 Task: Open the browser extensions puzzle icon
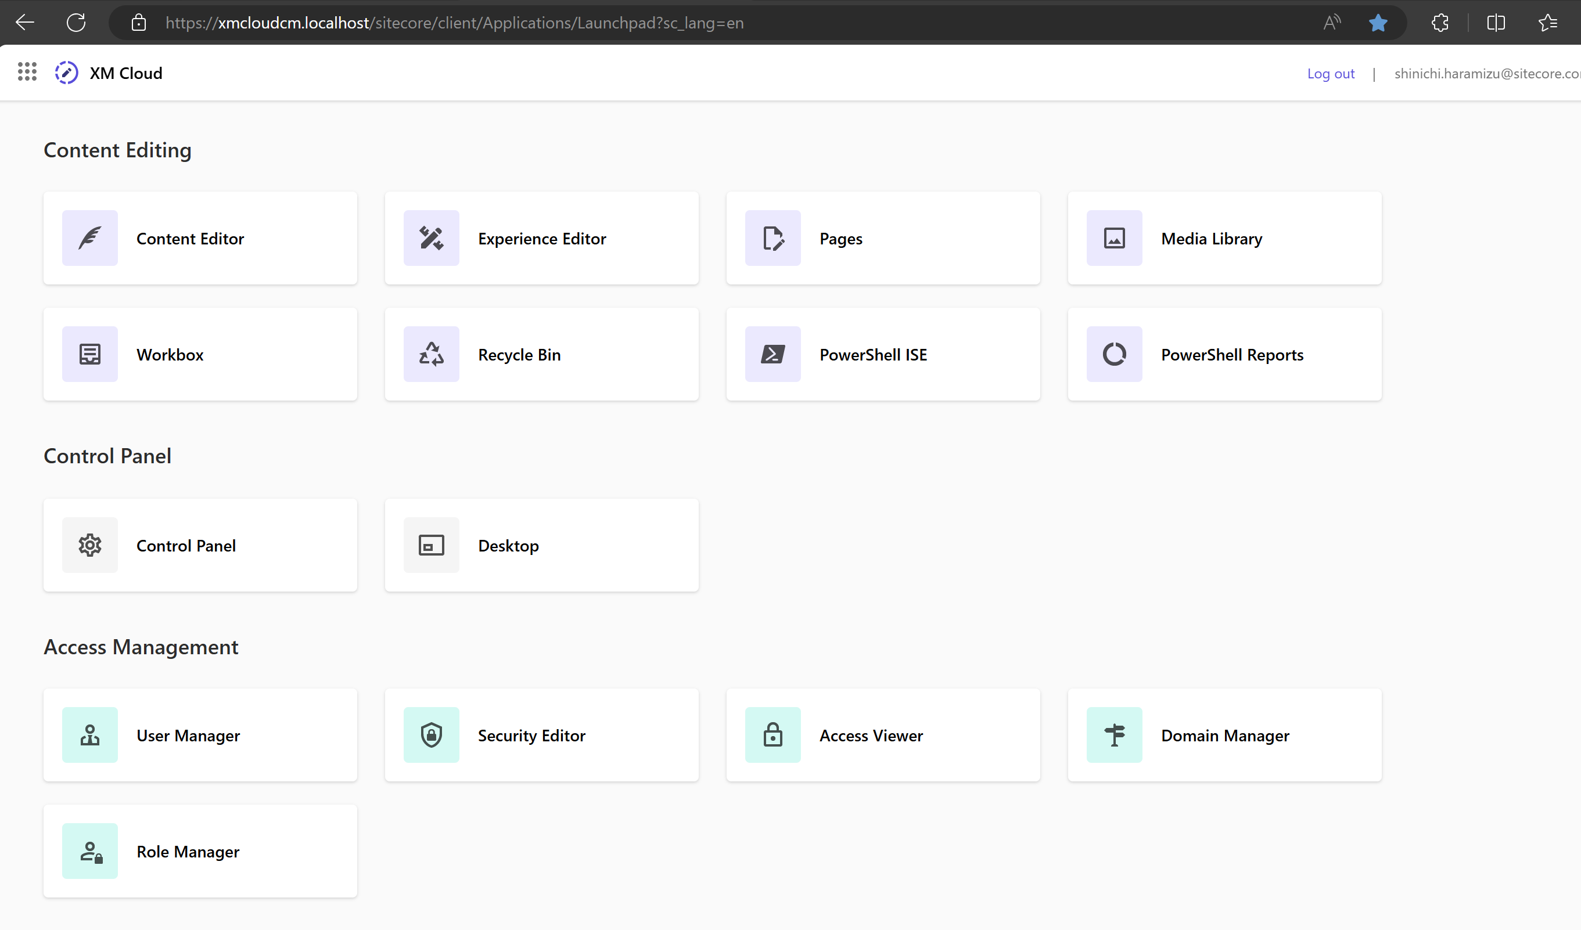(x=1440, y=23)
